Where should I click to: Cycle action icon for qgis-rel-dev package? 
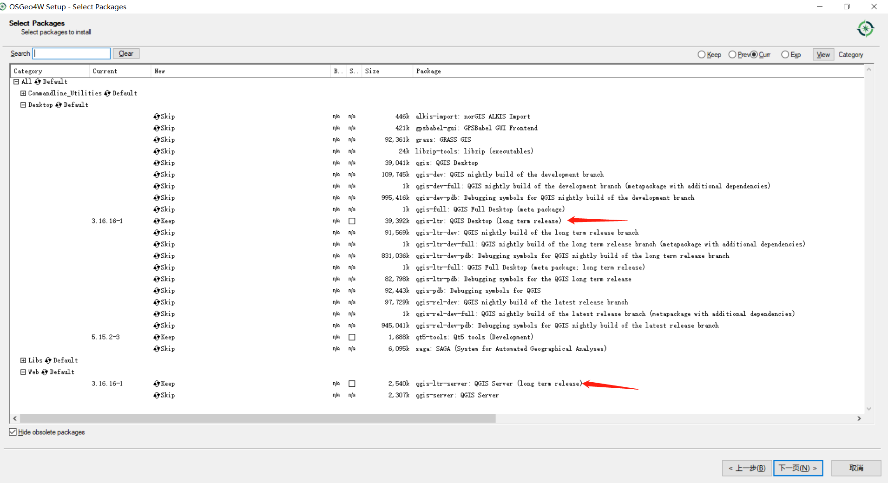157,302
